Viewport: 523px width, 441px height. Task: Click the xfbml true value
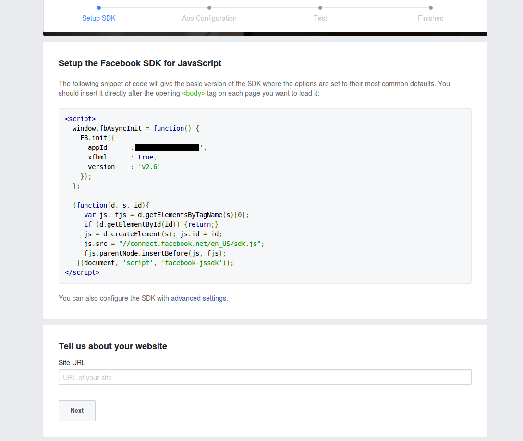[x=146, y=157]
